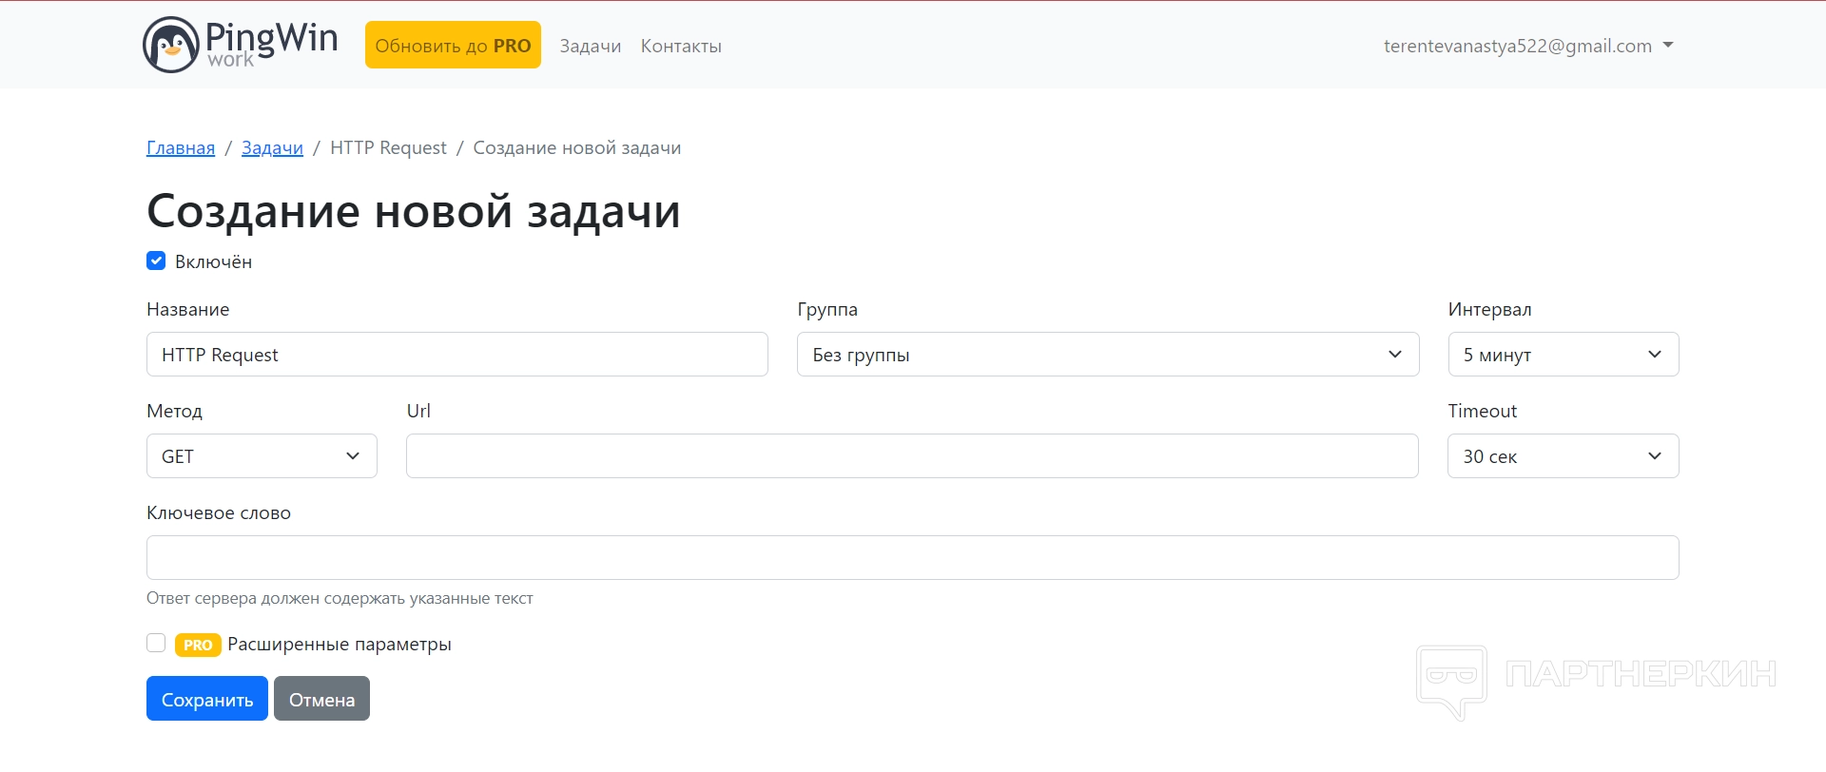Screen dimensions: 1826x772
Task: Click the Ответ сервера hint text
Action: coord(340,598)
